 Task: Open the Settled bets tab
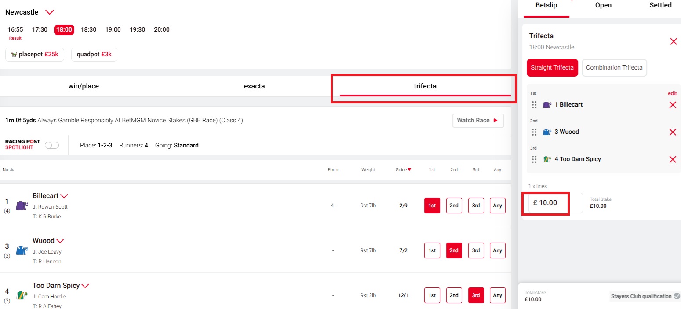660,5
